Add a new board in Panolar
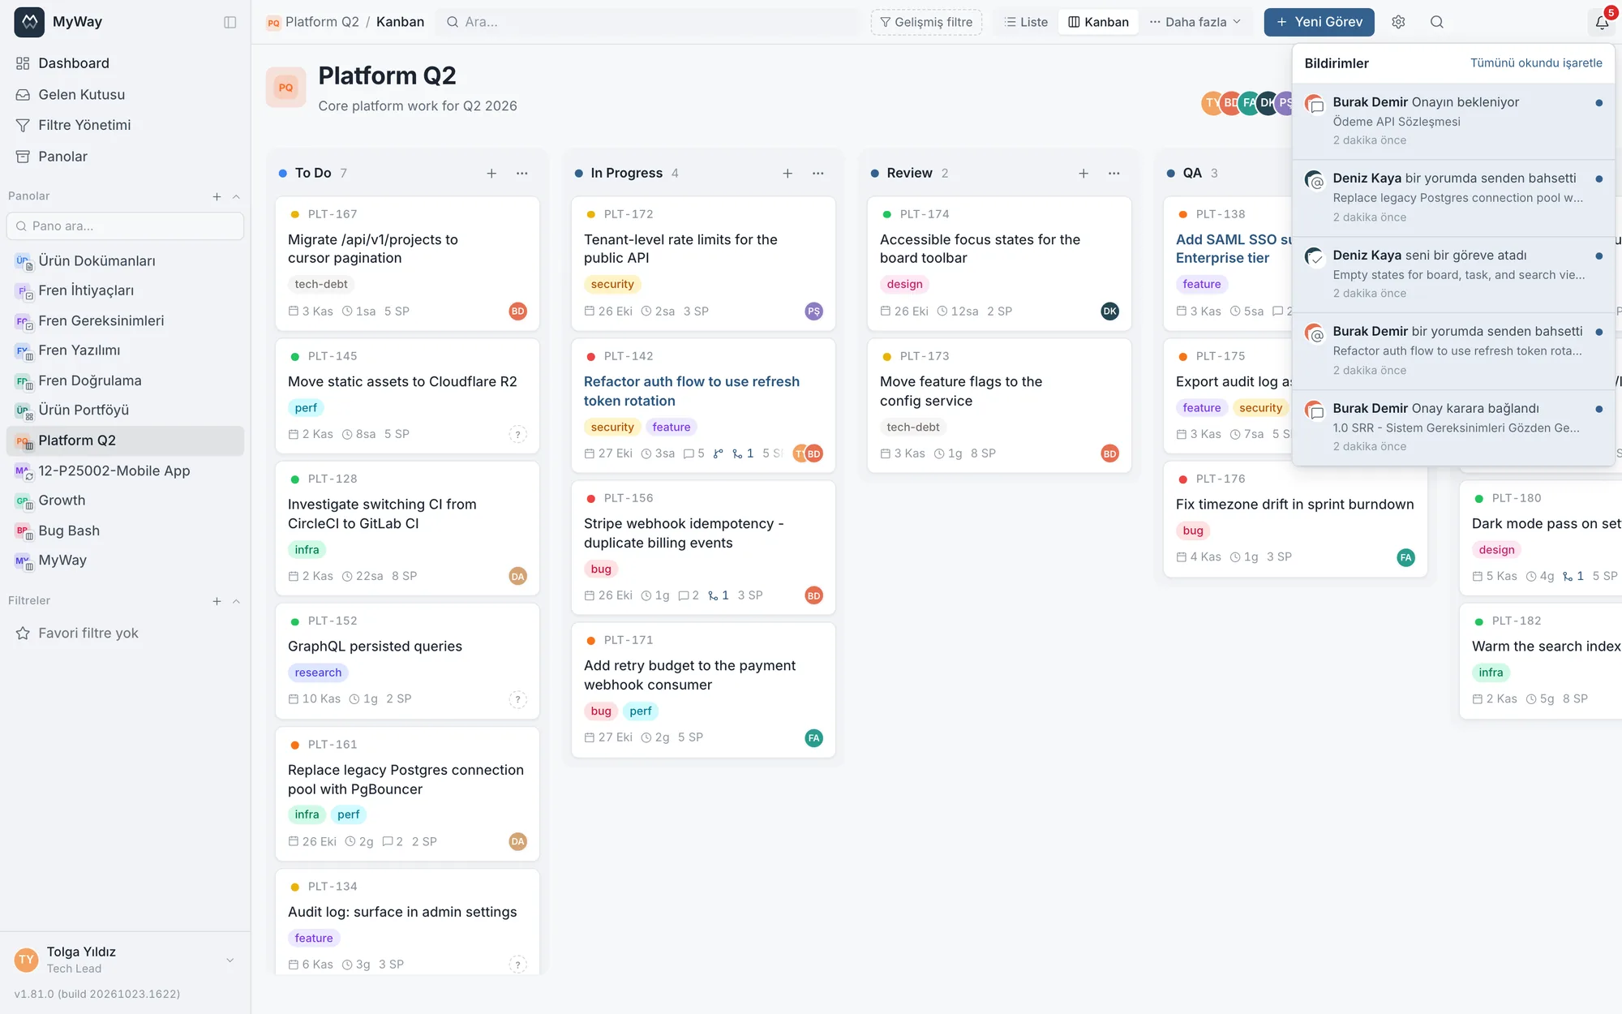1622x1014 pixels. 217,196
